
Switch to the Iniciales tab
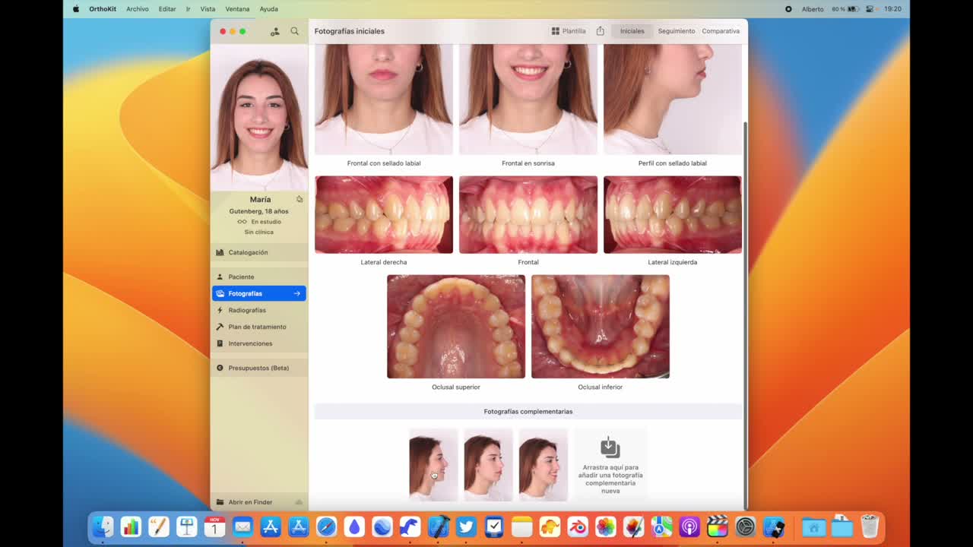[x=632, y=31]
